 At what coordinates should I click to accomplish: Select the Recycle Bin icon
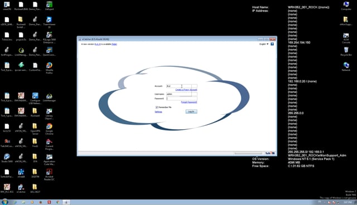(346, 51)
